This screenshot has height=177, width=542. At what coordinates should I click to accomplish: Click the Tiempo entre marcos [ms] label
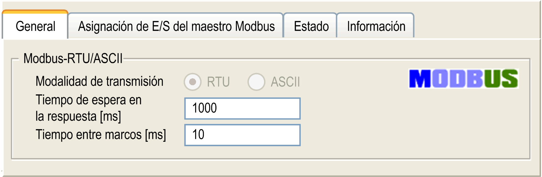101,135
